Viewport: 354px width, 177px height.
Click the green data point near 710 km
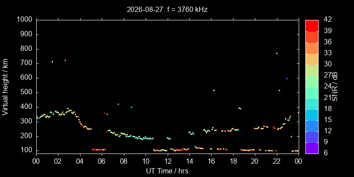coord(52,62)
